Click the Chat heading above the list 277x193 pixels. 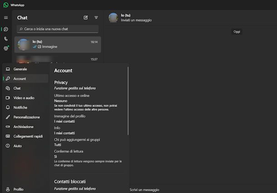[x=22, y=18]
